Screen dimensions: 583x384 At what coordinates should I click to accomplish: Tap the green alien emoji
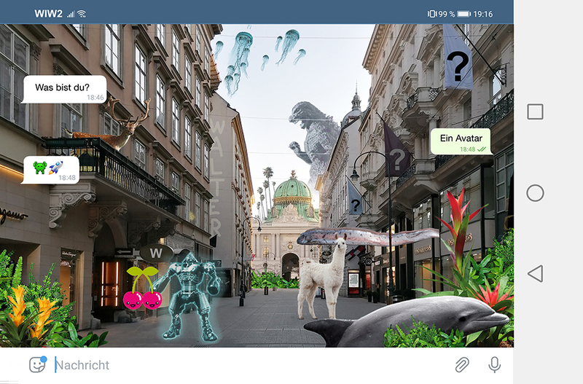(x=40, y=168)
